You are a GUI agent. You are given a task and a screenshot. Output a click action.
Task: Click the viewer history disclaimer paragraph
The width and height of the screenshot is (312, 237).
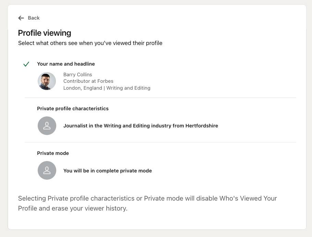pyautogui.click(x=147, y=203)
